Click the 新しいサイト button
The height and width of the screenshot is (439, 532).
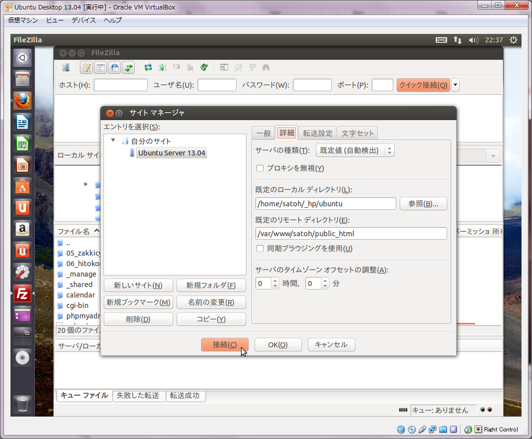tap(138, 286)
